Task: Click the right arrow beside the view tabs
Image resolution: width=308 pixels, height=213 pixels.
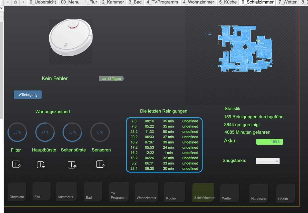Action: (x=24, y=2)
